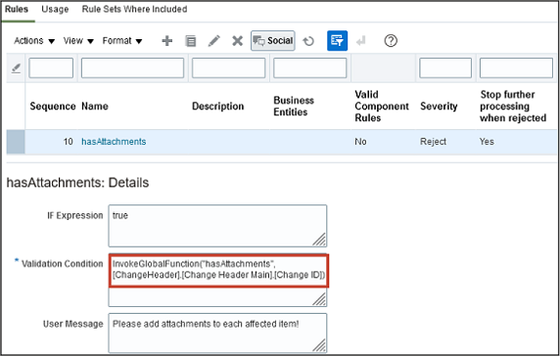This screenshot has height=356, width=560.
Task: Sort by the Sequence column header
Action: pos(53,107)
